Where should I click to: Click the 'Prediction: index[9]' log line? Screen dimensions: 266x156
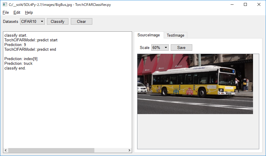(x=21, y=59)
